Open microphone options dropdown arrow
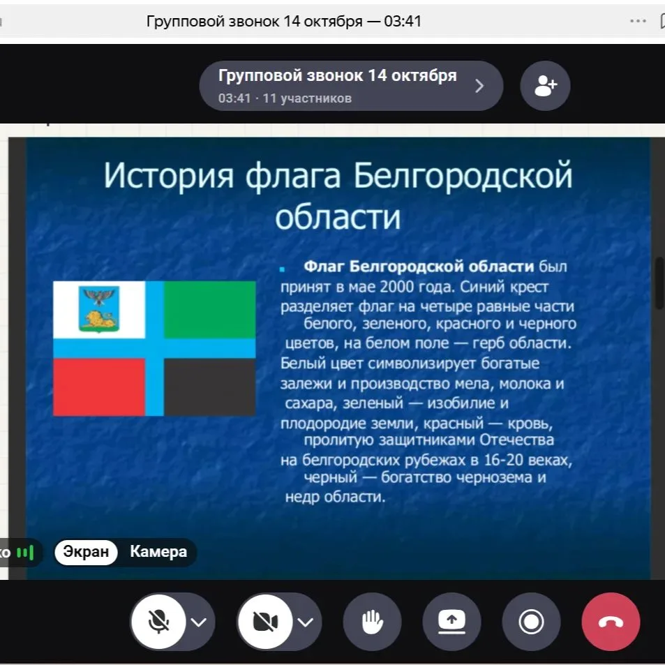665x665 pixels. (198, 622)
